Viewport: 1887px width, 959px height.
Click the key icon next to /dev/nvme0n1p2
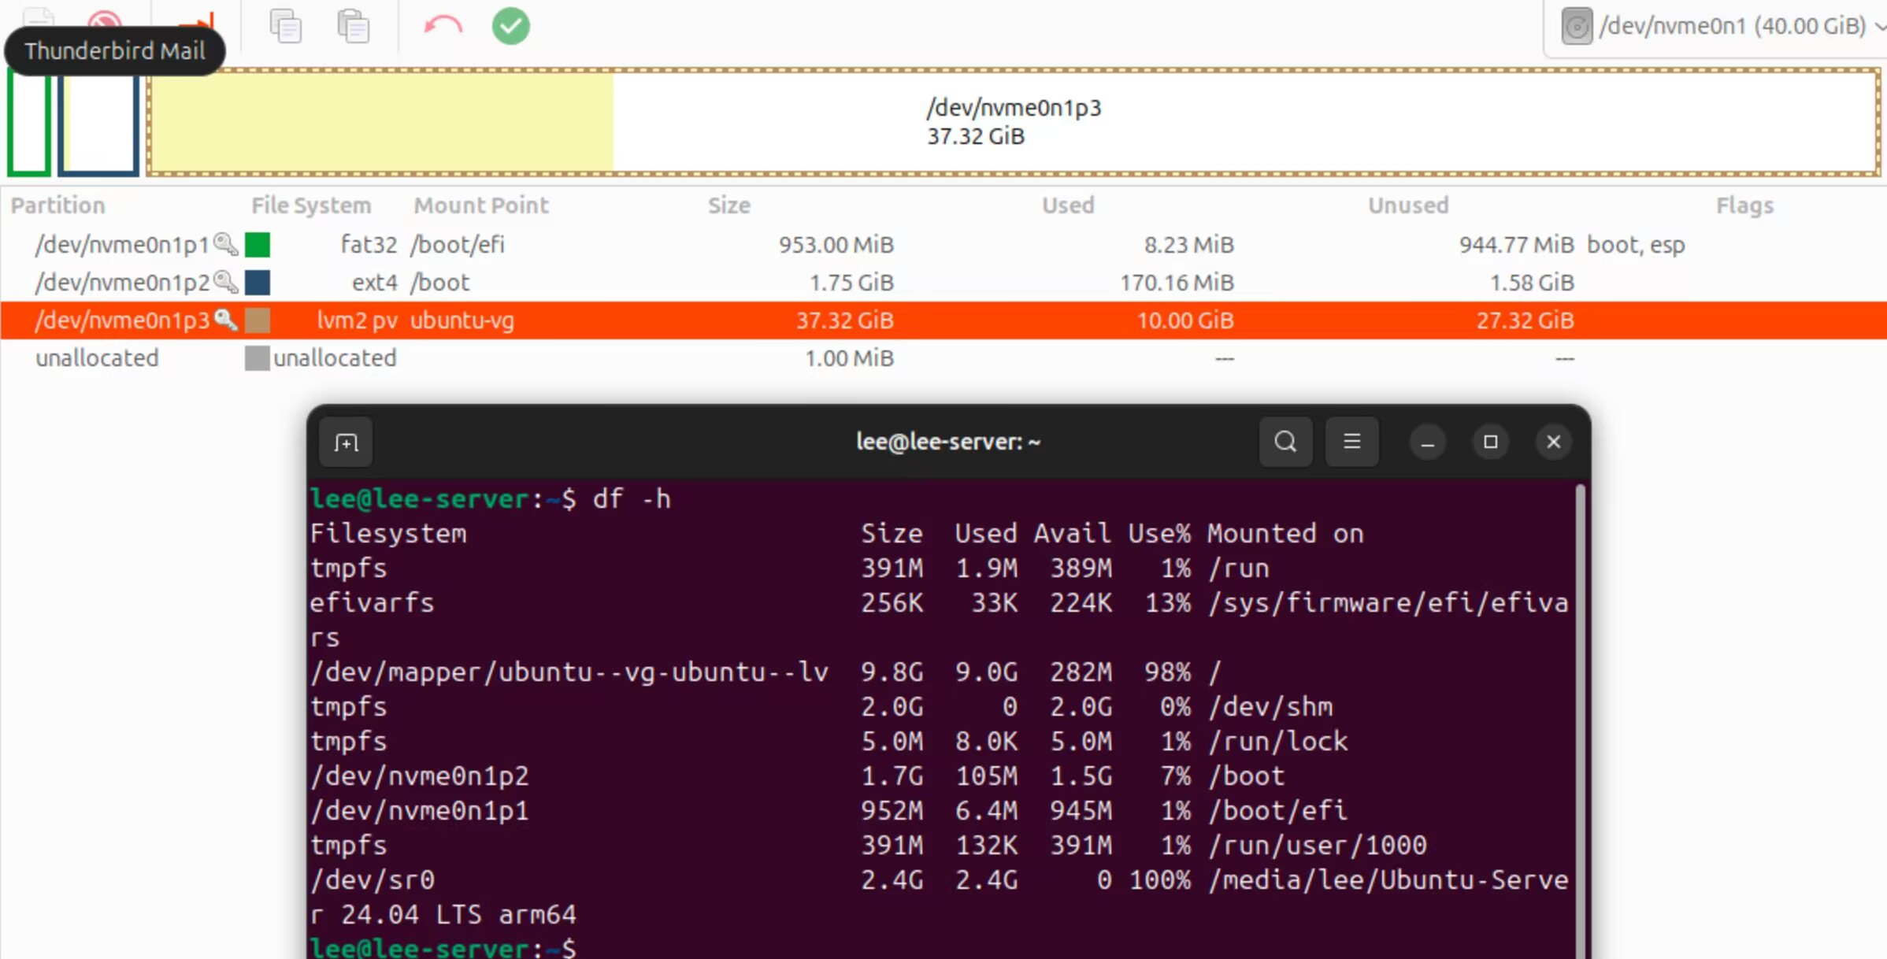tap(226, 281)
